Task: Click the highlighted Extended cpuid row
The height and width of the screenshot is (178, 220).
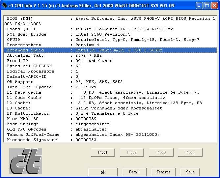Action: pos(110,50)
